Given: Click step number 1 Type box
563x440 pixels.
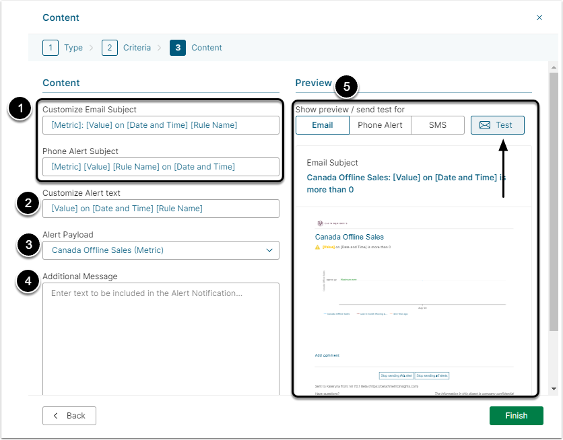Looking at the screenshot, I should 51,48.
